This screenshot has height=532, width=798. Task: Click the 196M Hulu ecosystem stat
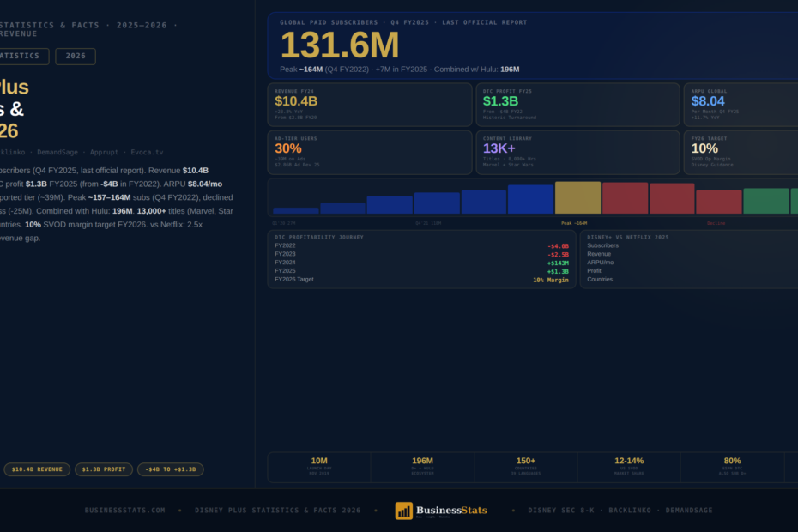422,466
